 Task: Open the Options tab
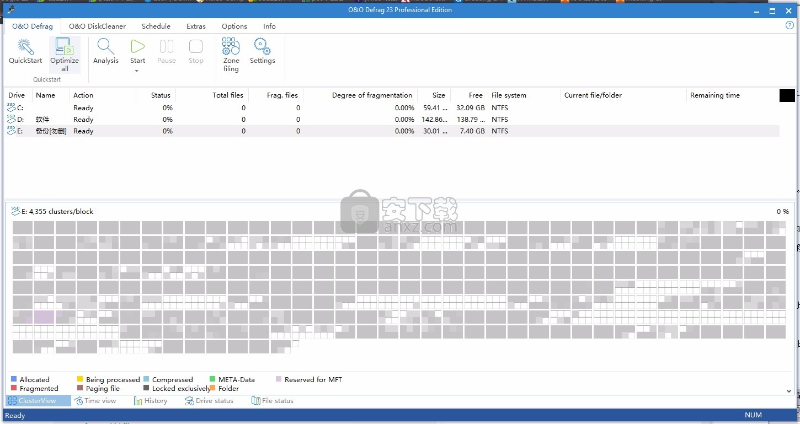coord(234,26)
